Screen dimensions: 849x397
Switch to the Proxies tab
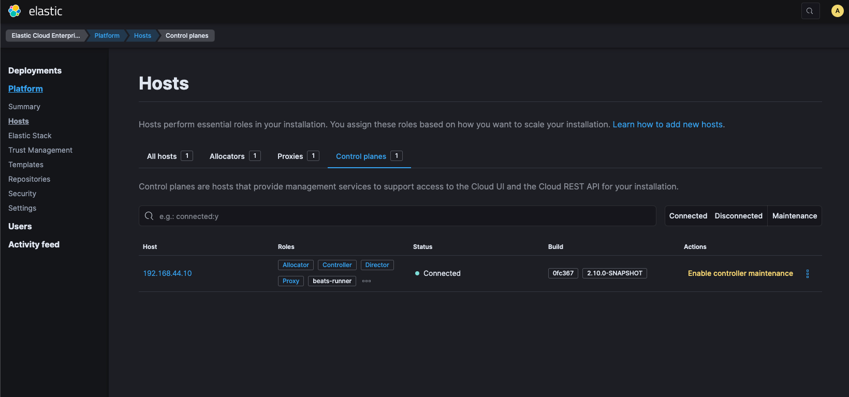(x=298, y=156)
